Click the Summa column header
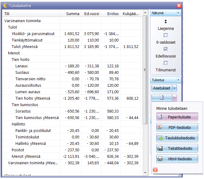This screenshot has height=179, width=204. pyautogui.click(x=73, y=14)
